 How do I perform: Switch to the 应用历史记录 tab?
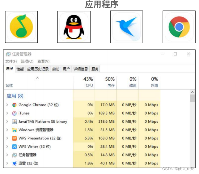(x=38, y=69)
